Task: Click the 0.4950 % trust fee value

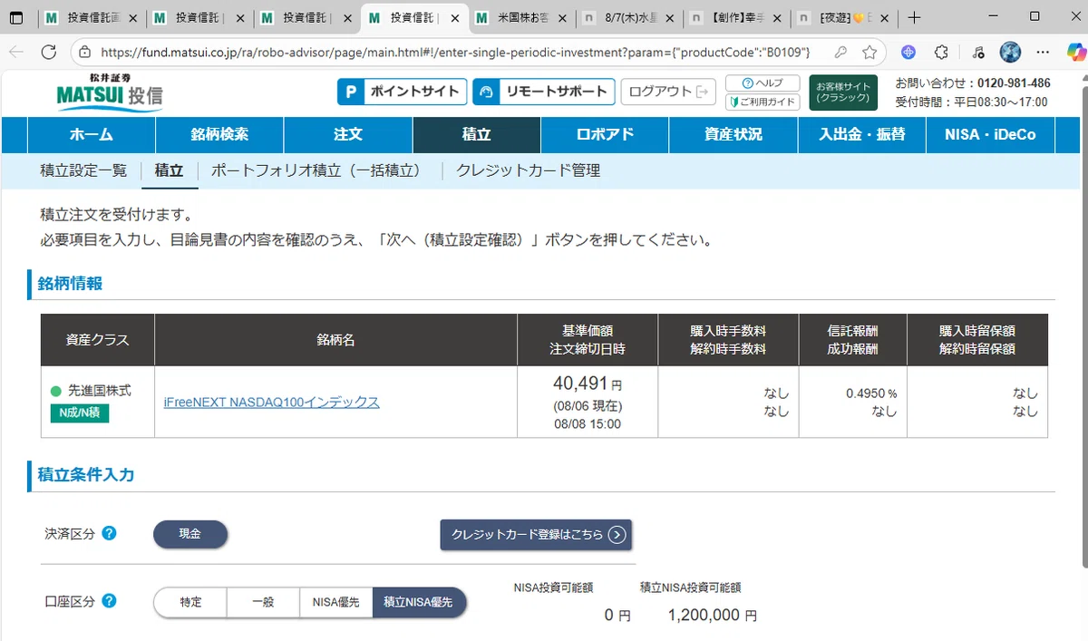Action: [871, 393]
